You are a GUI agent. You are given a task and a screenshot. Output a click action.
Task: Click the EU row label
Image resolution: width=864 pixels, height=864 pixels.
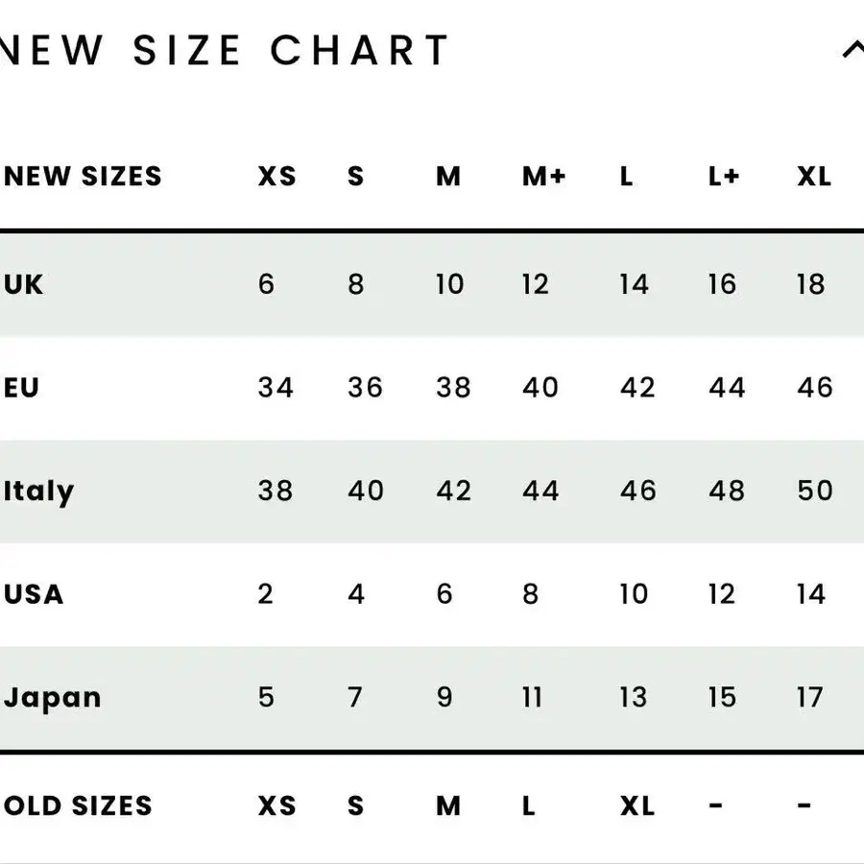22,388
